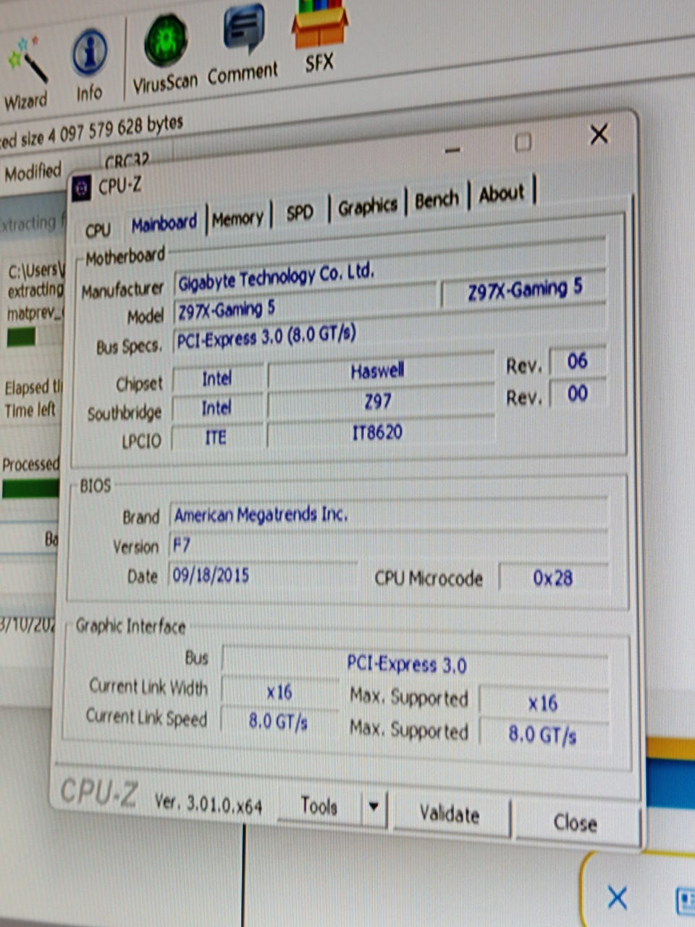Screen dimensions: 695x927
Task: Click the Chipset revision value 06
Action: 577,361
